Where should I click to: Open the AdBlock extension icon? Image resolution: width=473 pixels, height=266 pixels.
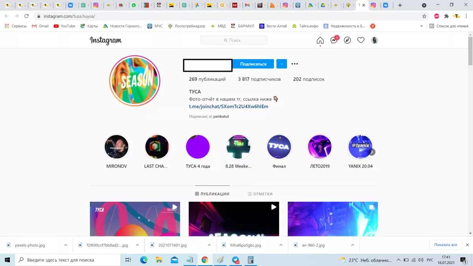click(x=436, y=16)
